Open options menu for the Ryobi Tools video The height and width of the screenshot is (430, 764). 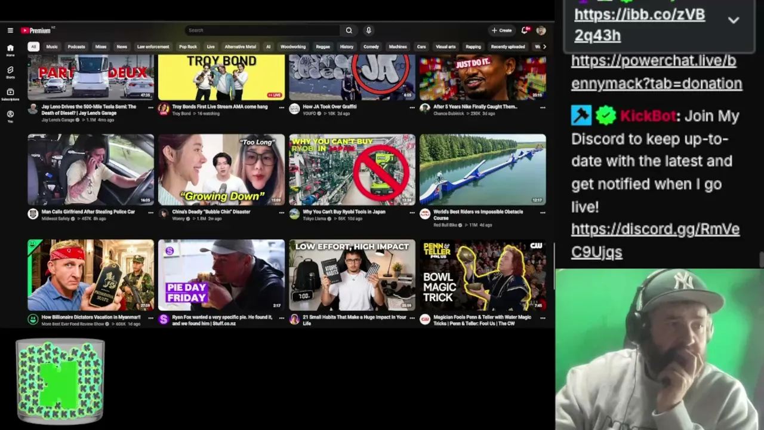tap(412, 213)
